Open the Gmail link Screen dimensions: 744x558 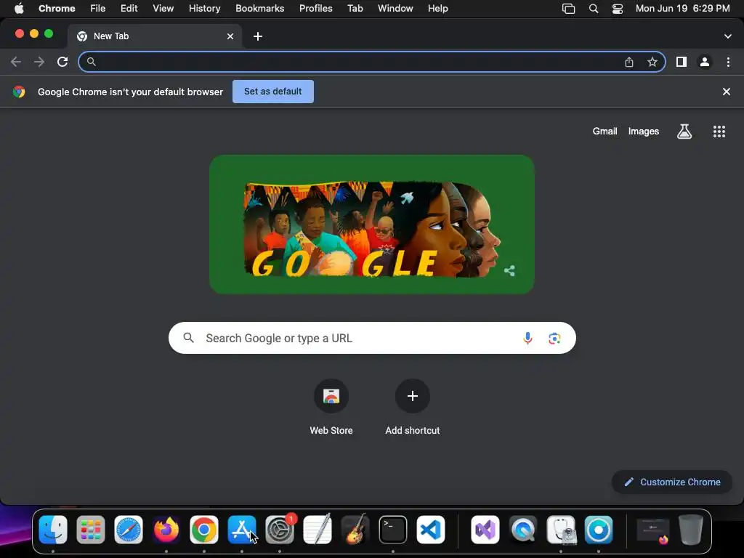point(604,132)
